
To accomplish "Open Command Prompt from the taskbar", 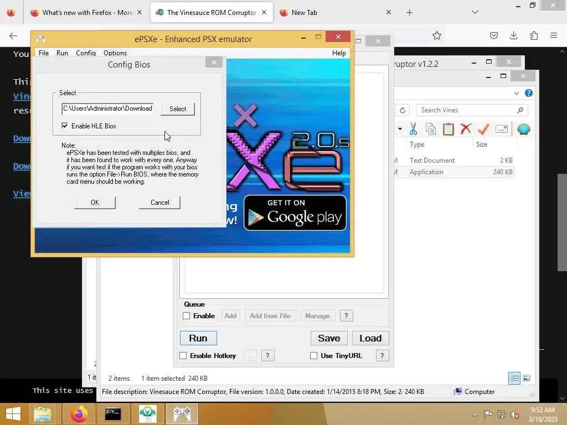I will click(x=113, y=414).
